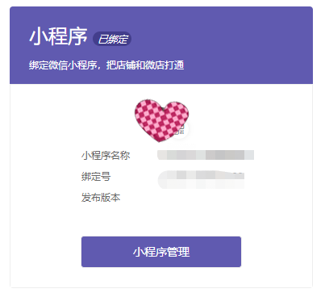This screenshot has height=297, width=325.
Task: Click the 小程序 header title
Action: coord(58,36)
